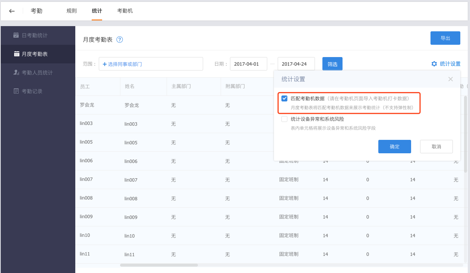The image size is (470, 273).
Task: Click the 考勤记录 list icon
Action: [16, 91]
